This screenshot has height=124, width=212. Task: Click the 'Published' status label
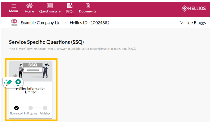[45, 113]
